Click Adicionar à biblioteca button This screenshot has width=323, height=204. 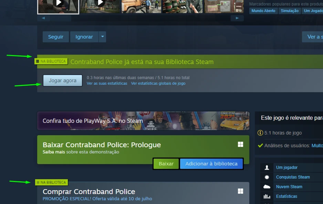211,164
